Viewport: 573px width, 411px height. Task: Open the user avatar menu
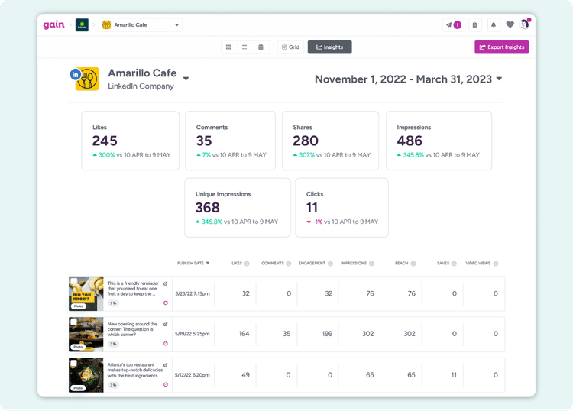click(x=525, y=24)
